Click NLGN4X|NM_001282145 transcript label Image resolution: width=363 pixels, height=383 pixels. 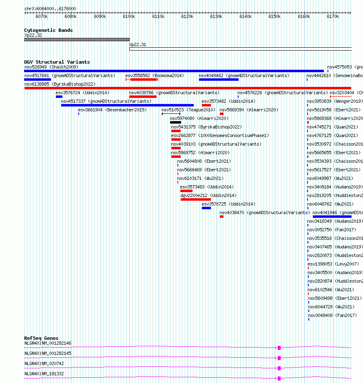pyautogui.click(x=48, y=353)
